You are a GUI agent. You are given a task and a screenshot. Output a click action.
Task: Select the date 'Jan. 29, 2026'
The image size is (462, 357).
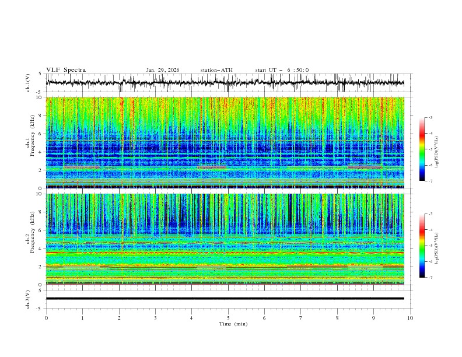(163, 70)
